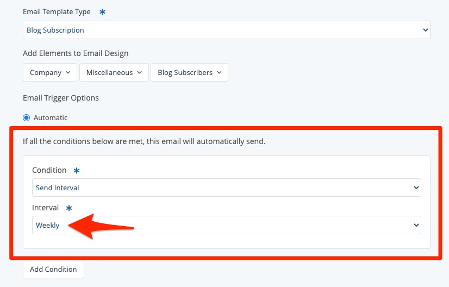This screenshot has height=287, width=449.
Task: Open the Interval dropdown set to Weekly
Action: tap(226, 226)
